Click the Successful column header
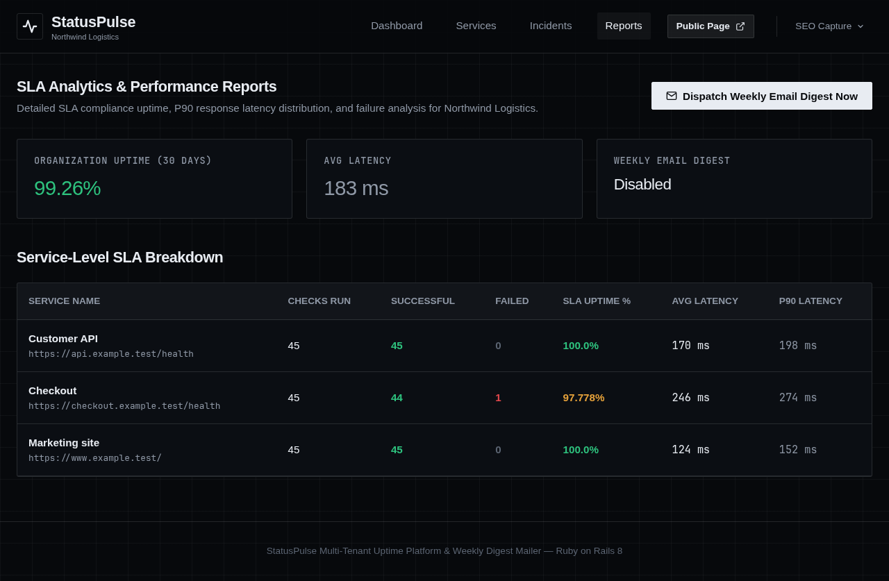 [x=423, y=301]
